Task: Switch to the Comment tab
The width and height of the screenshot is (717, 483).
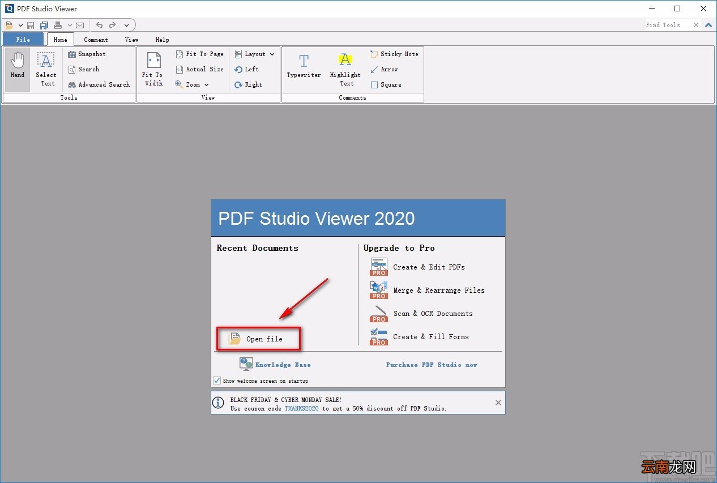Action: coord(96,40)
